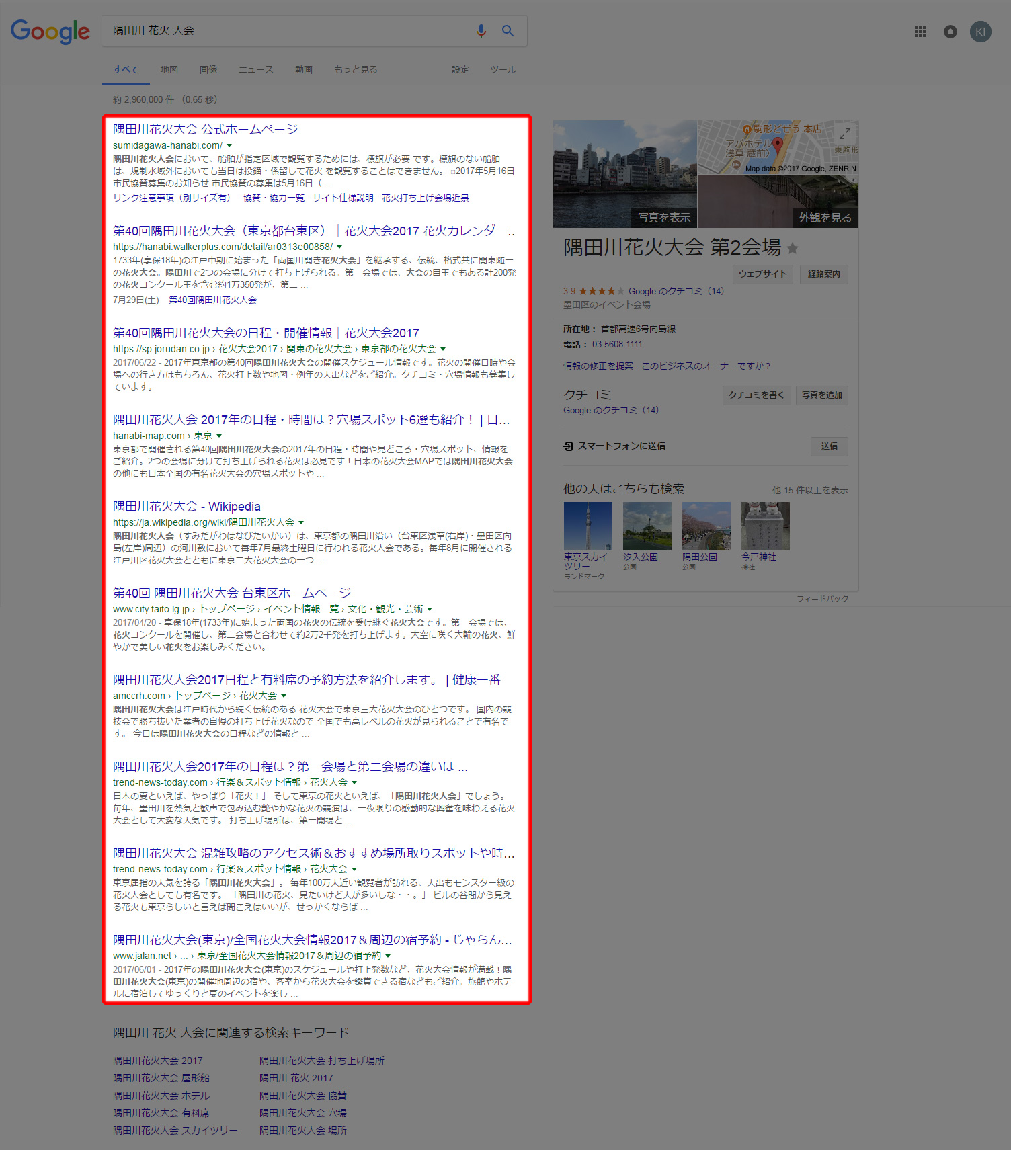The width and height of the screenshot is (1011, 1150).
Task: Expand the dropdown arrow beside sumidagawa-hanabi.com URL
Action: (229, 145)
